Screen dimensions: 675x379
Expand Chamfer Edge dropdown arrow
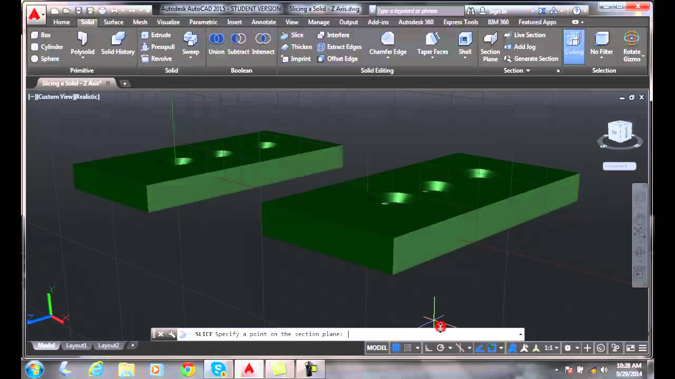click(x=388, y=57)
